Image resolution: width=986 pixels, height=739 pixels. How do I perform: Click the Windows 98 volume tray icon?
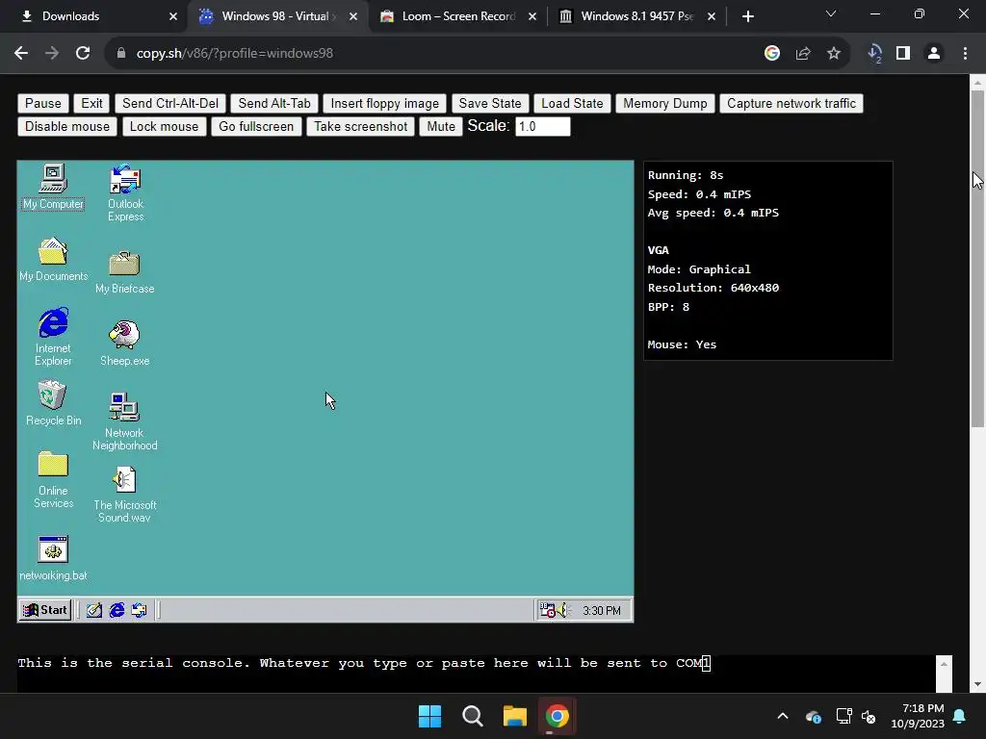pos(562,610)
